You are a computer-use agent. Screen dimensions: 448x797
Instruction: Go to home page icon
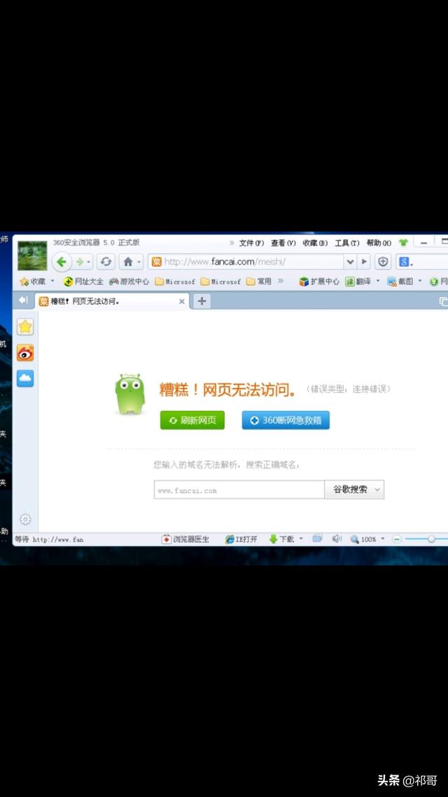[127, 262]
